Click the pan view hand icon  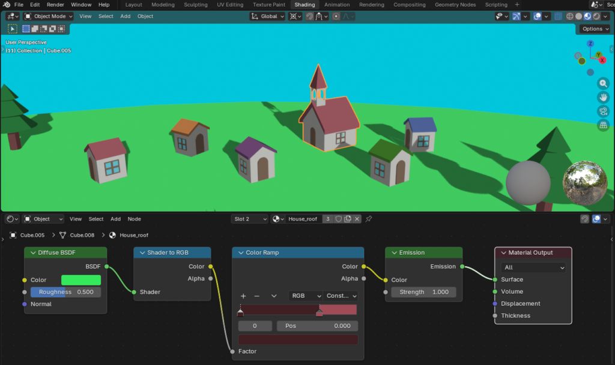(x=604, y=98)
